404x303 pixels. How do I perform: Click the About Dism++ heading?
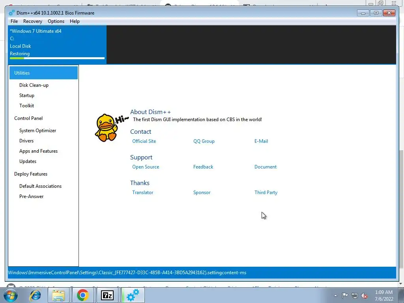(150, 112)
